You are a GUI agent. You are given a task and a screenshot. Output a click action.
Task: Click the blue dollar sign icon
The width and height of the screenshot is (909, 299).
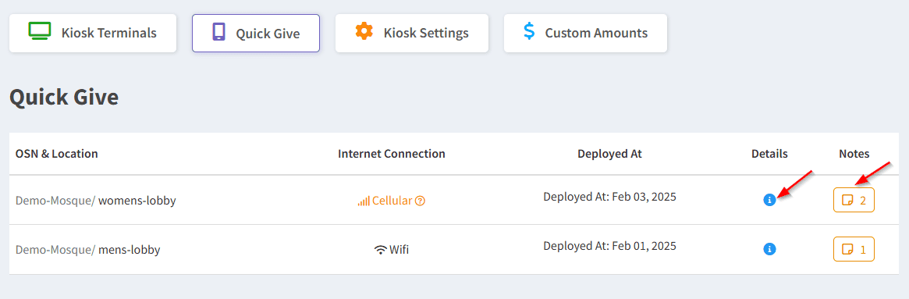point(529,30)
